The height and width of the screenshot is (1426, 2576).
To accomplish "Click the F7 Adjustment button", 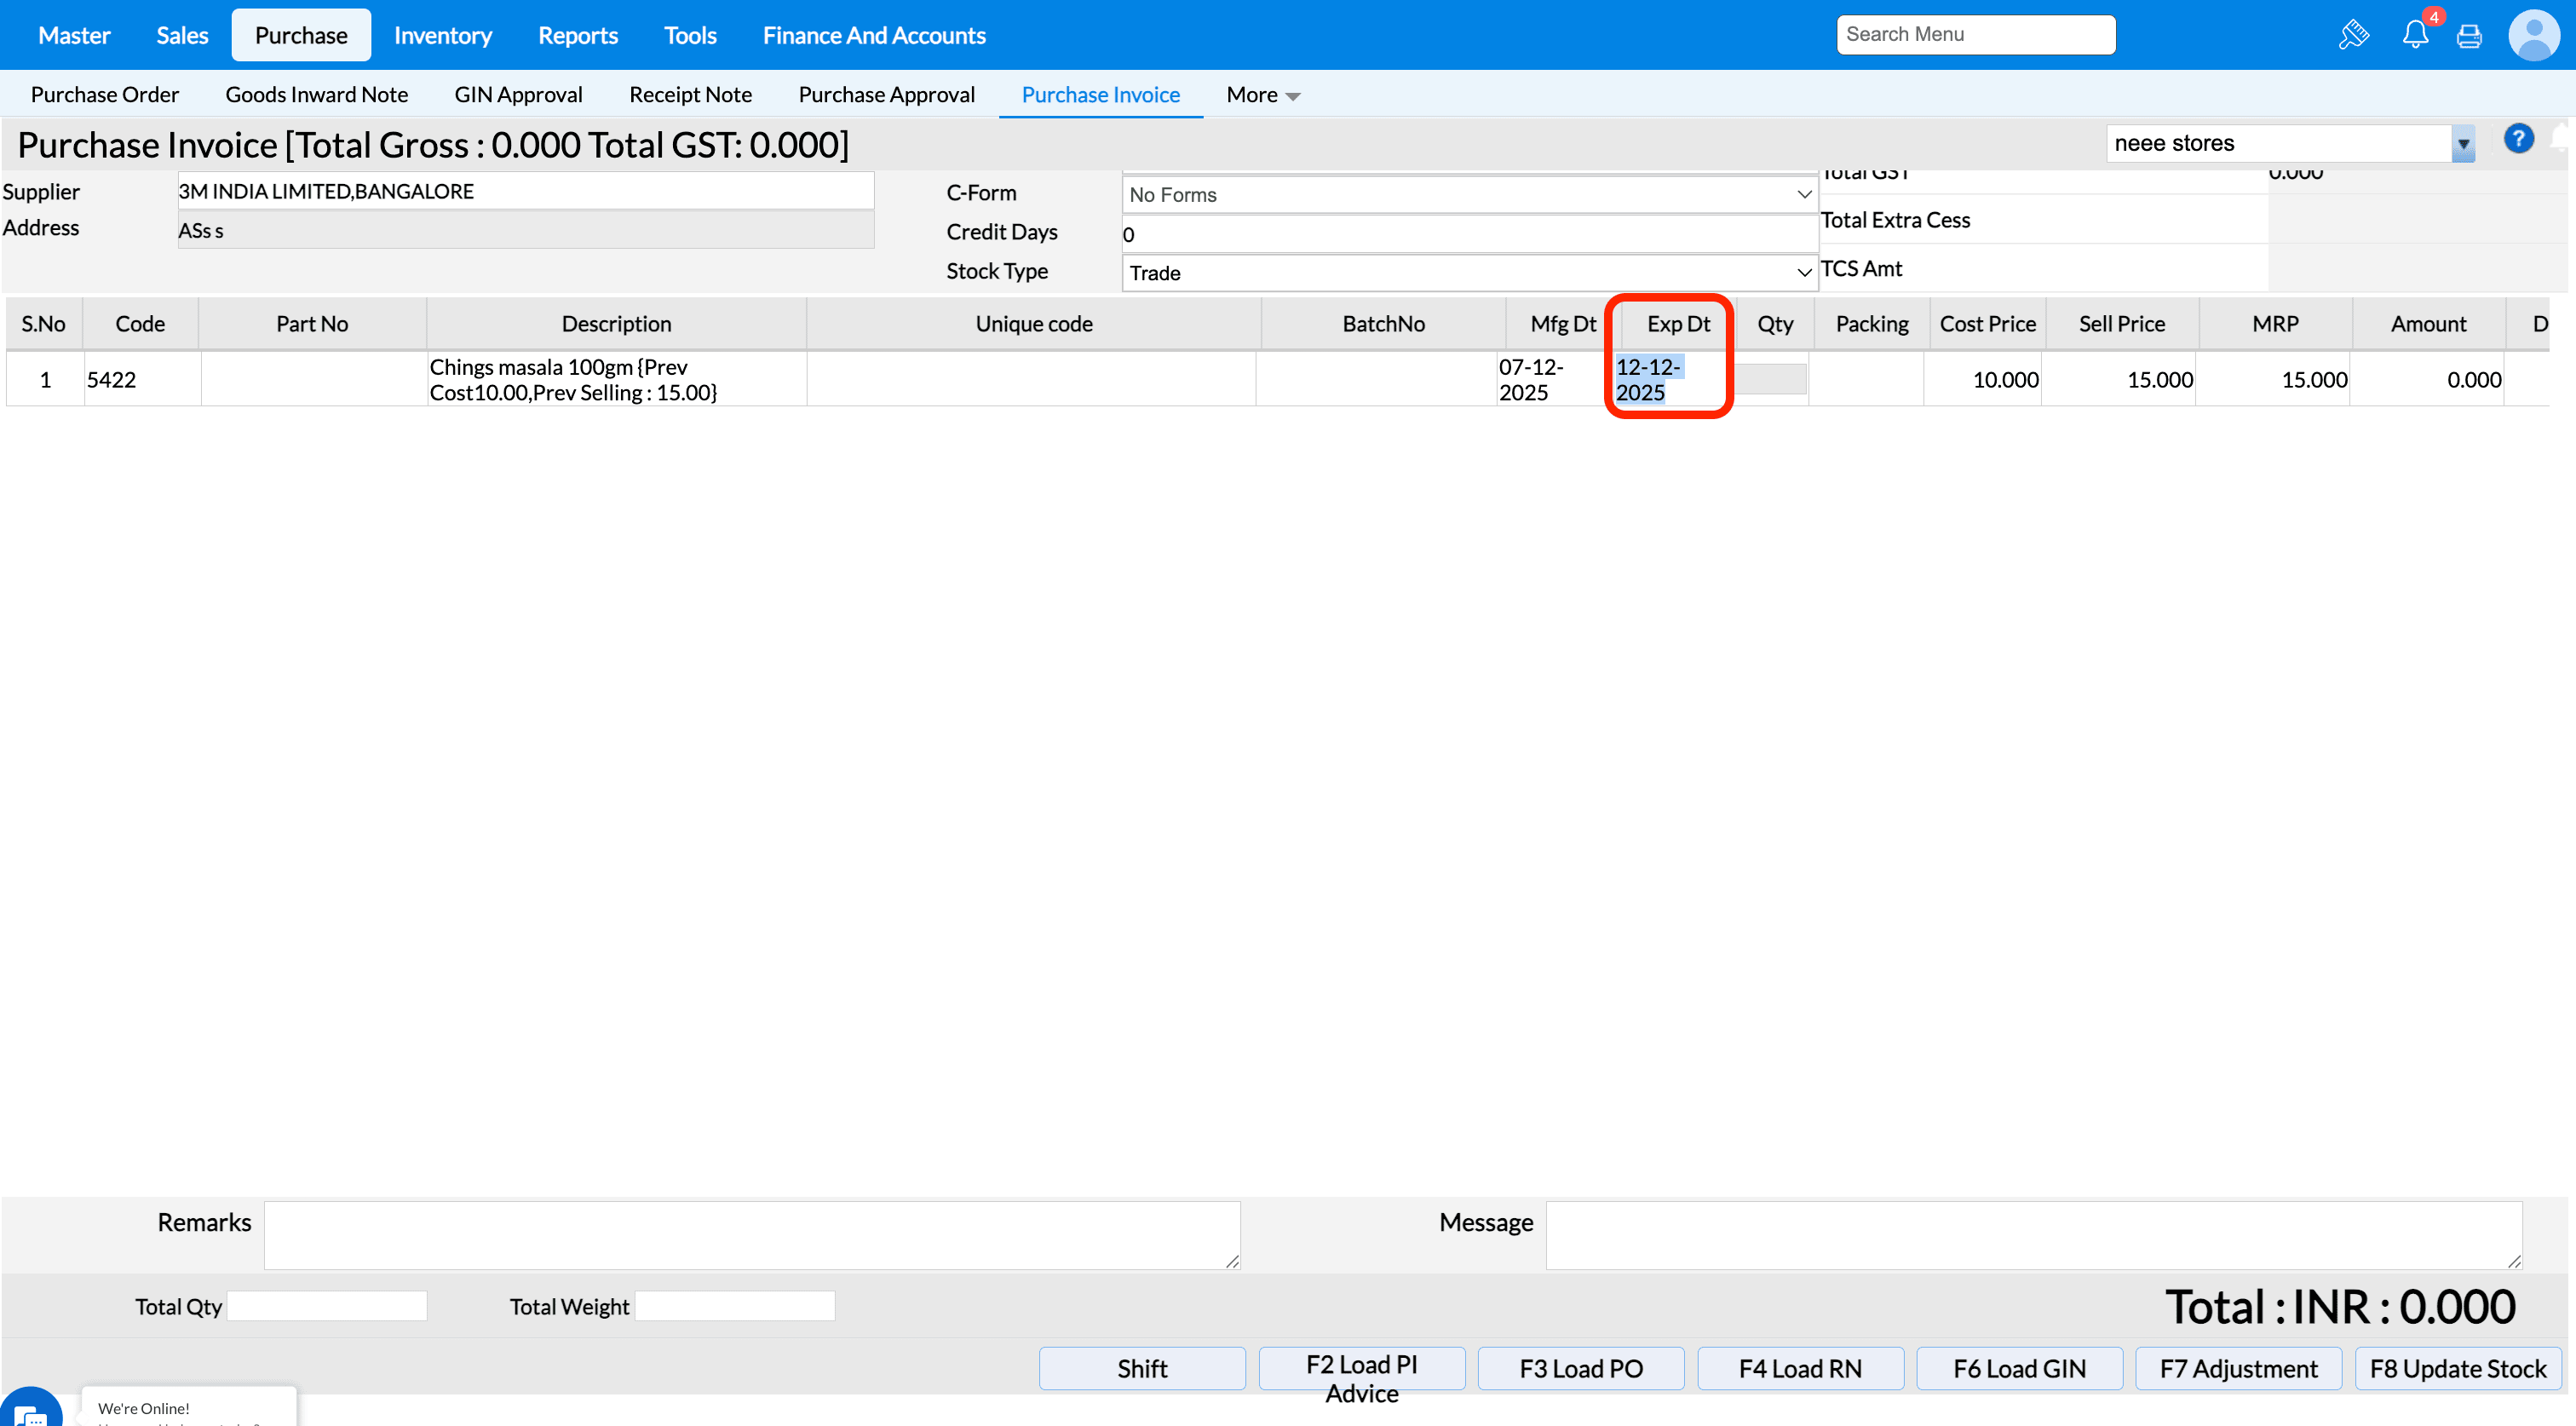I will click(x=2237, y=1368).
